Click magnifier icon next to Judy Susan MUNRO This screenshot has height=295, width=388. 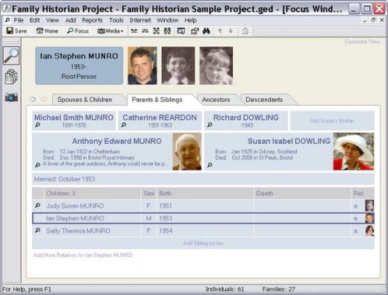pyautogui.click(x=37, y=206)
